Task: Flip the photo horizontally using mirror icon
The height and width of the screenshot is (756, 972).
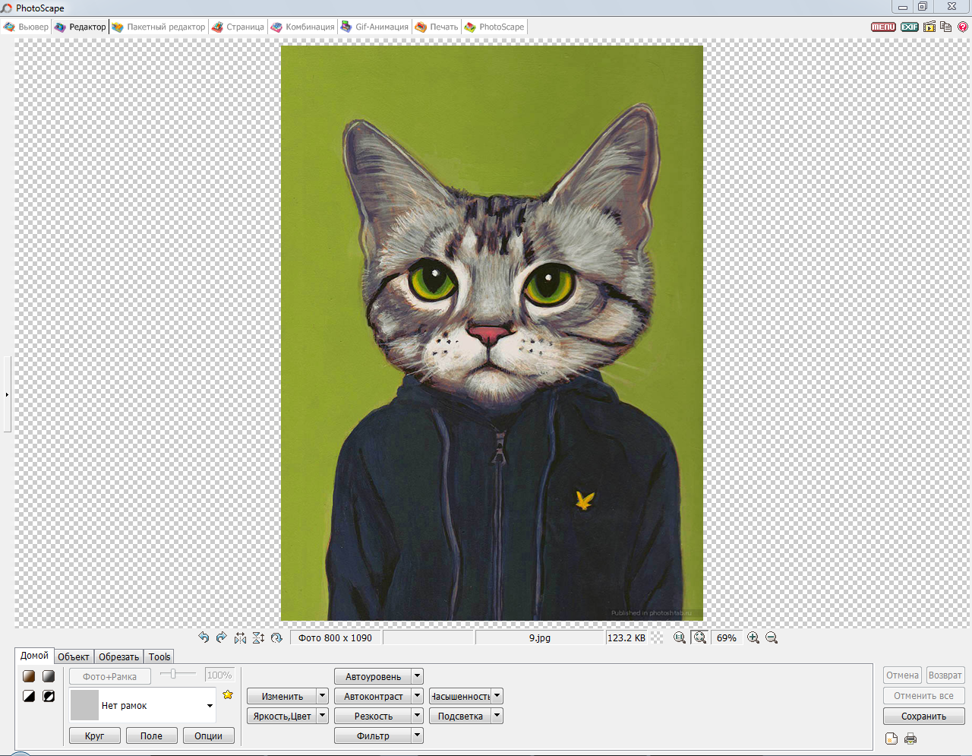Action: click(x=240, y=637)
